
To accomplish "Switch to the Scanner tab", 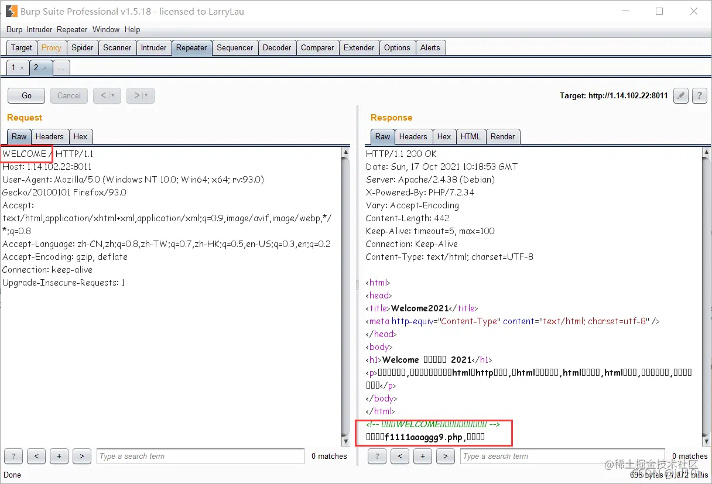I will point(117,47).
